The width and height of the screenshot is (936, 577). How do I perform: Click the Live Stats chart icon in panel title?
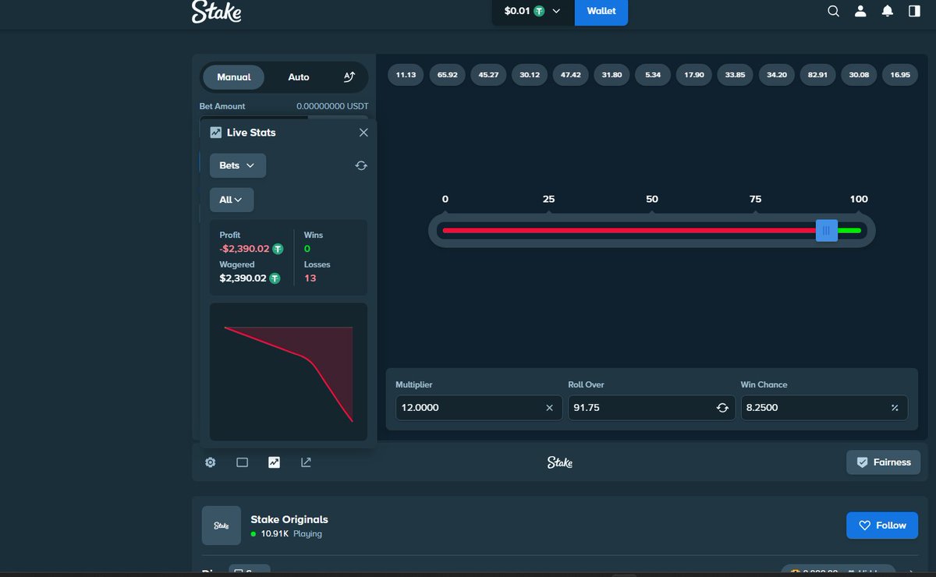click(216, 133)
